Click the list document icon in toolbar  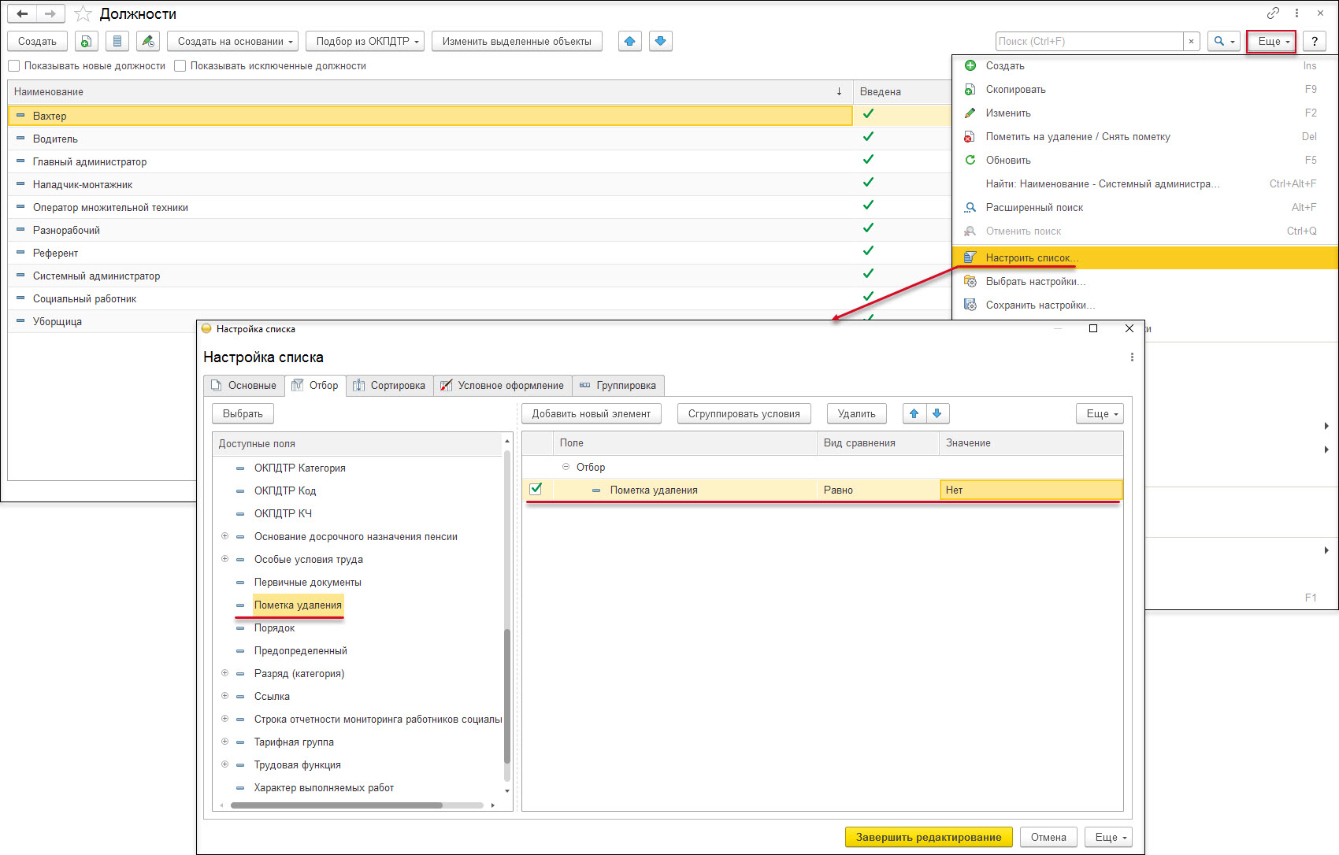117,41
